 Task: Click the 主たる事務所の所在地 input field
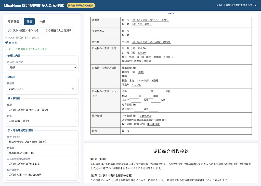point(42,164)
